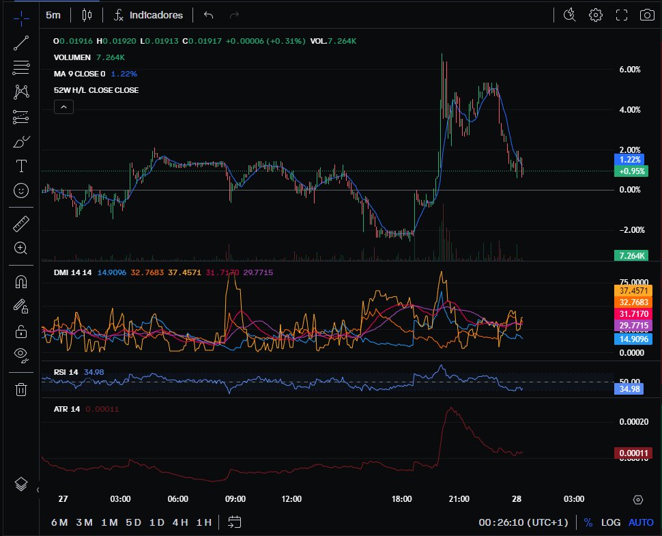Click the VOLUMEN indicator legend

(72, 57)
